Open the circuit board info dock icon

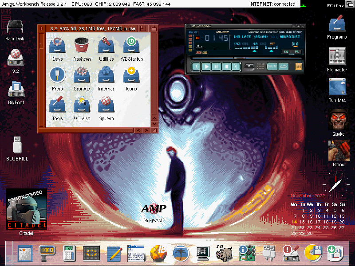point(247,254)
